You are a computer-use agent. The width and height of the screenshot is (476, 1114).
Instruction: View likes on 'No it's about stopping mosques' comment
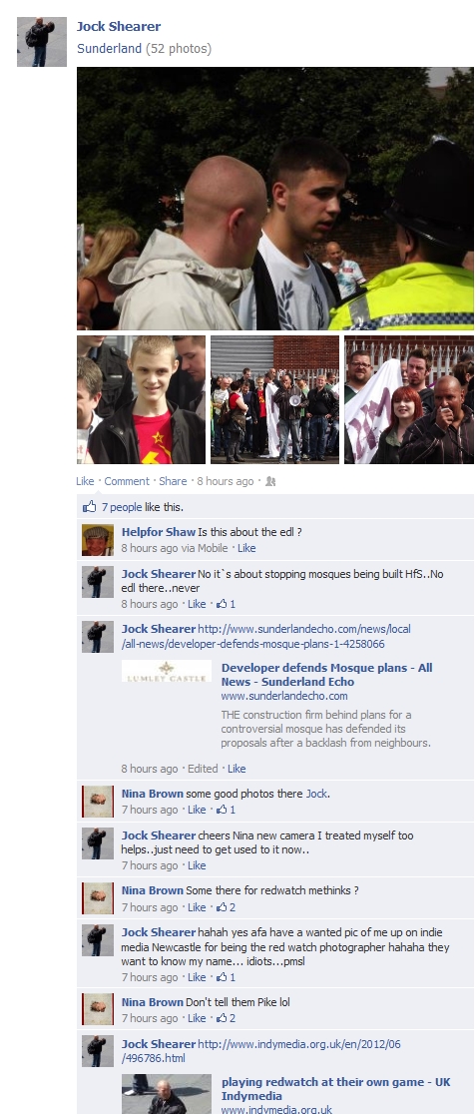pos(226,604)
